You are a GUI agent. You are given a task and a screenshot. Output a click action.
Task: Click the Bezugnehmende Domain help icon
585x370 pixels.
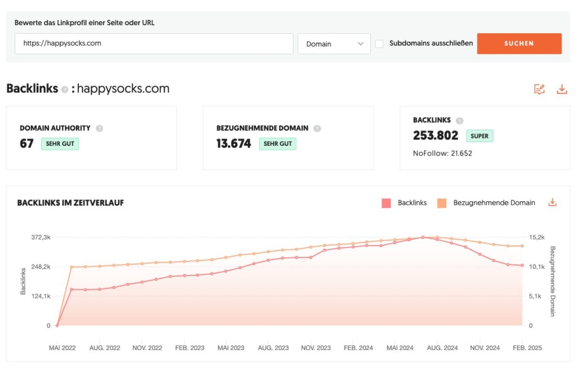[x=317, y=129]
